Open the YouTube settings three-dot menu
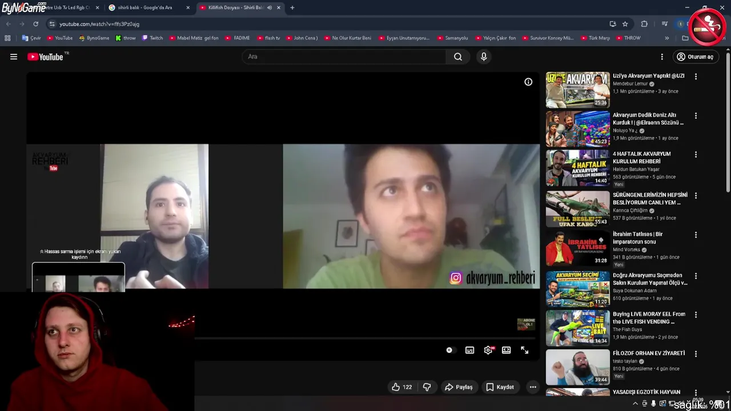 pyautogui.click(x=662, y=57)
